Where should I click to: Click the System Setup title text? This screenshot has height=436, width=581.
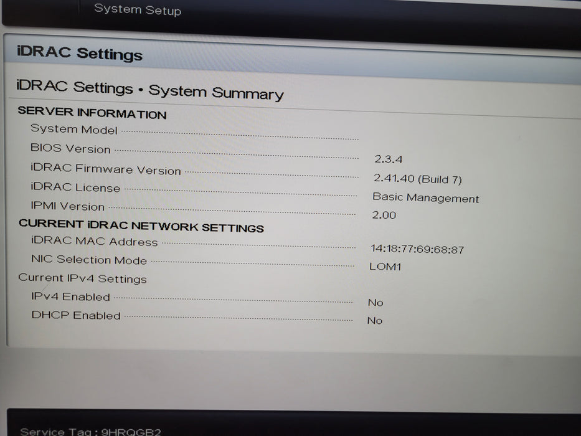(138, 9)
